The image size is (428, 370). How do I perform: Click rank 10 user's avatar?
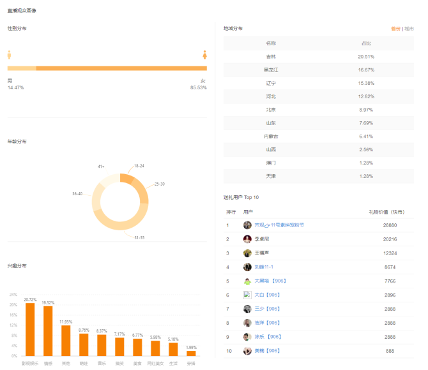point(247,351)
